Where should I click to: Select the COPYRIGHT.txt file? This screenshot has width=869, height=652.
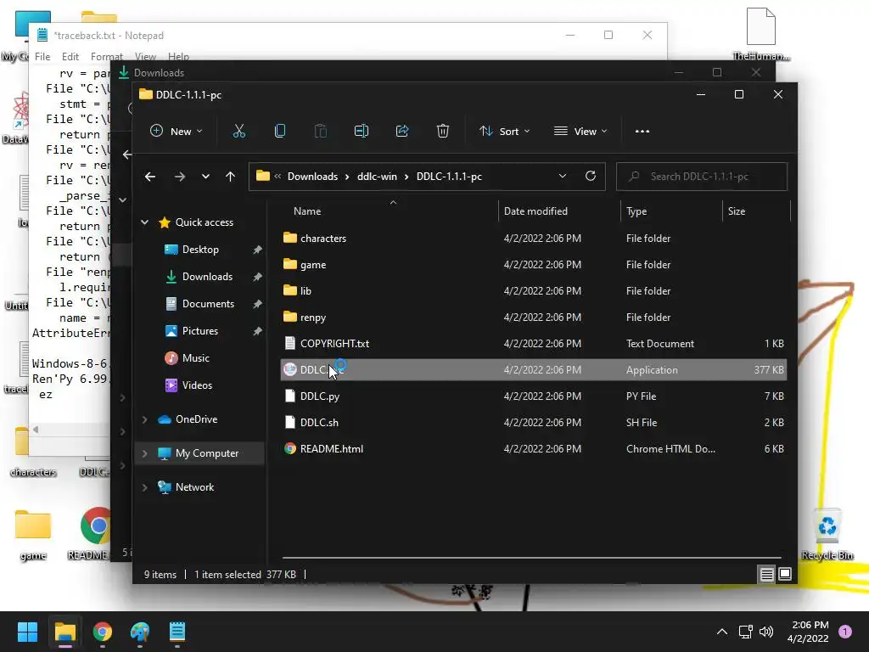pos(534,344)
